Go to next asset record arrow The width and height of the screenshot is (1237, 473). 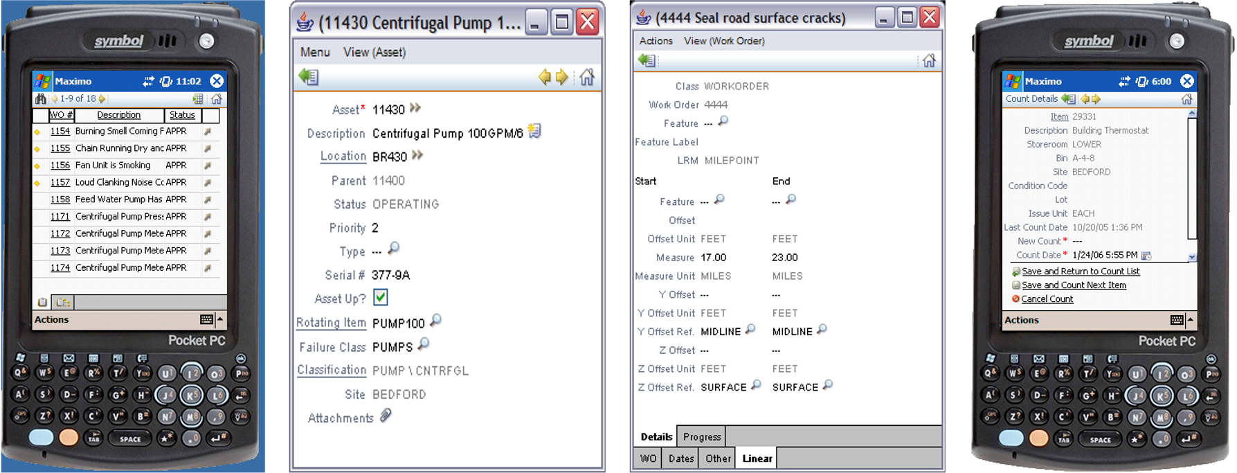pyautogui.click(x=562, y=77)
